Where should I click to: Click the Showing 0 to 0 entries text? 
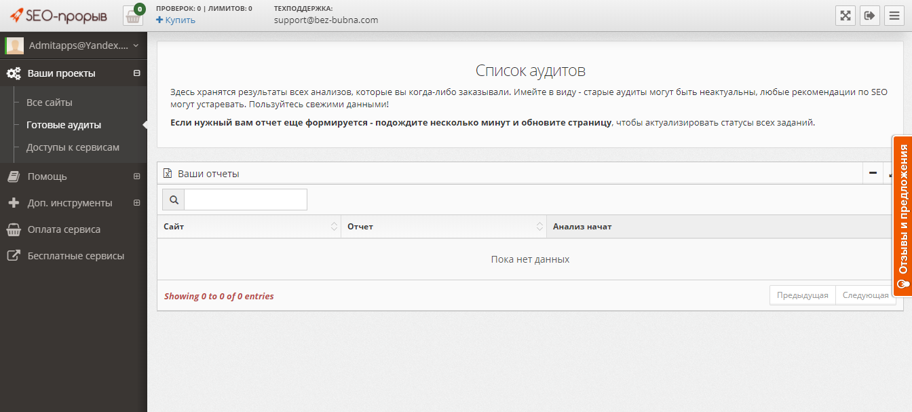pos(219,297)
